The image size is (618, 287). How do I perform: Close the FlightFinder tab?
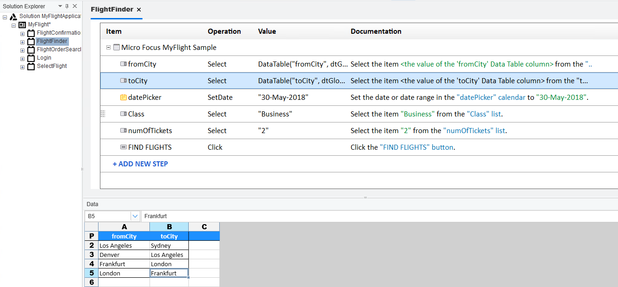[x=139, y=10]
